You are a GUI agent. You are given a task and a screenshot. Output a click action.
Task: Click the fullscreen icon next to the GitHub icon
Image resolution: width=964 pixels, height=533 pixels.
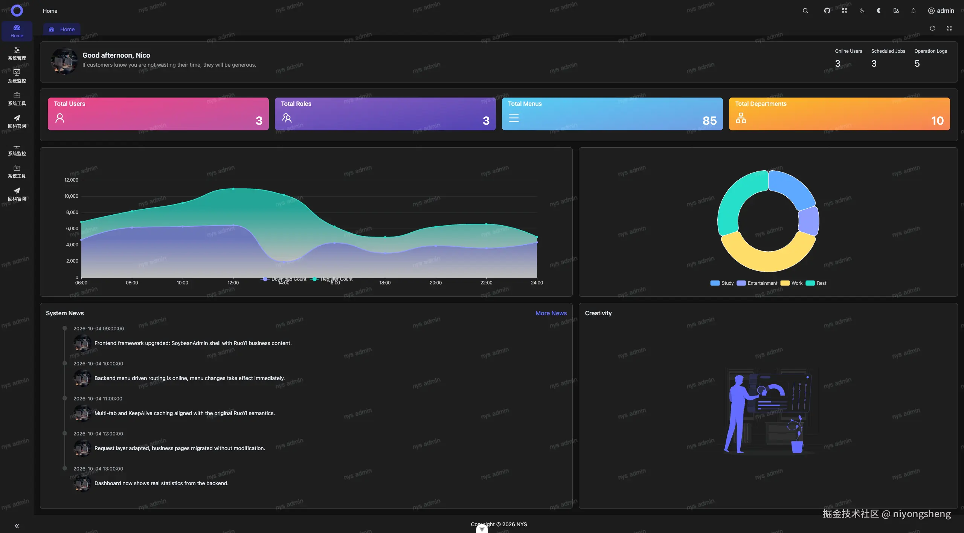click(x=845, y=11)
